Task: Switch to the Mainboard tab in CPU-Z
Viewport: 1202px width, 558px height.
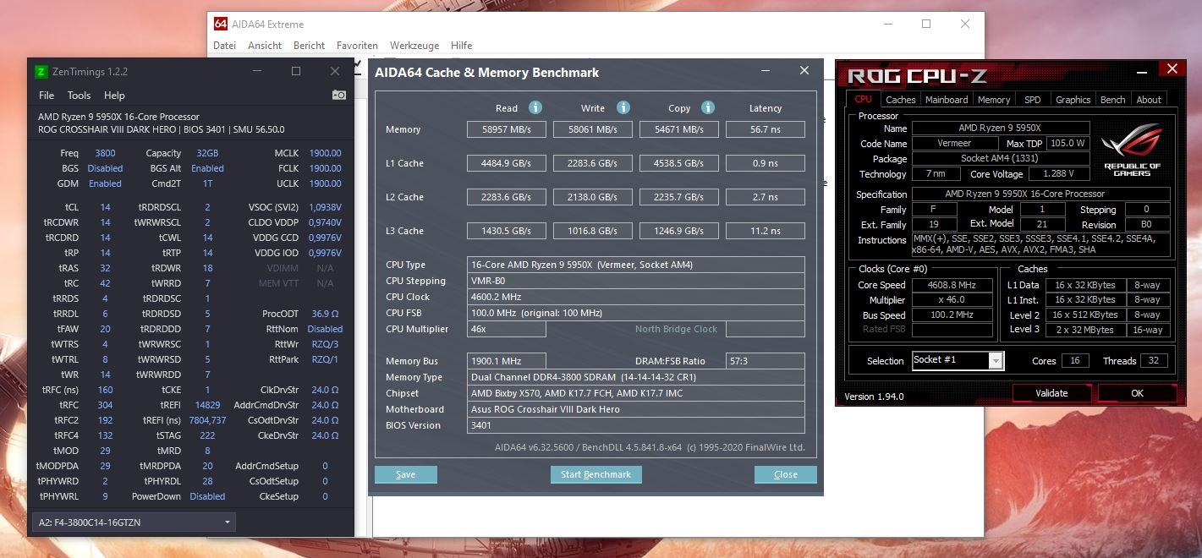Action: [947, 99]
